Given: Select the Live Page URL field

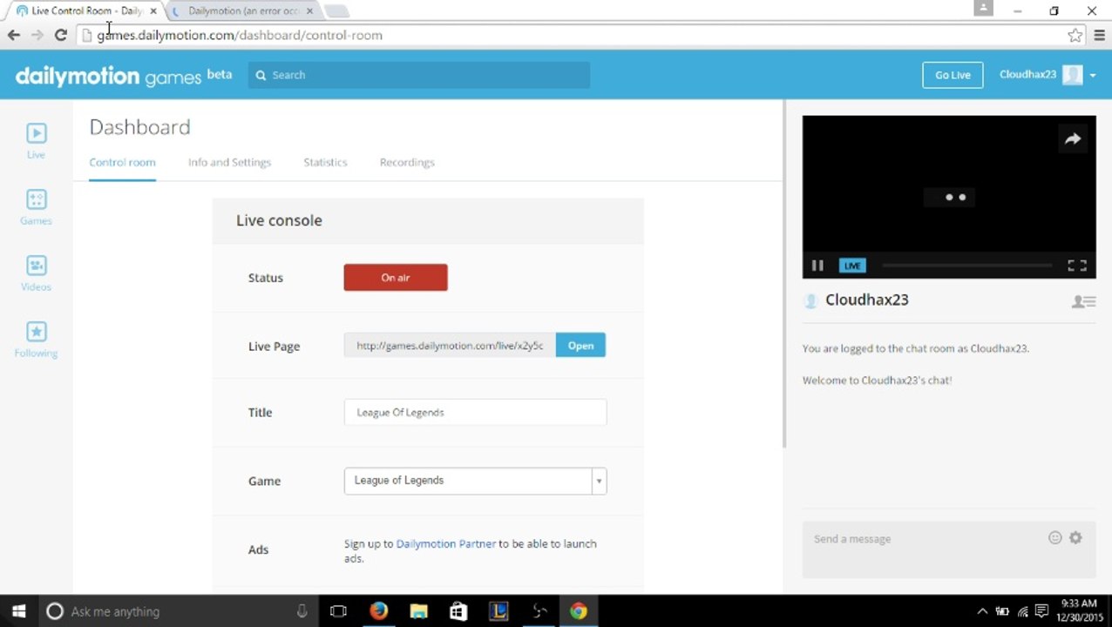Looking at the screenshot, I should click(450, 346).
